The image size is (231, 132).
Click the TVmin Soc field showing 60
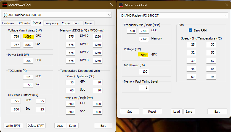click(x=70, y=90)
